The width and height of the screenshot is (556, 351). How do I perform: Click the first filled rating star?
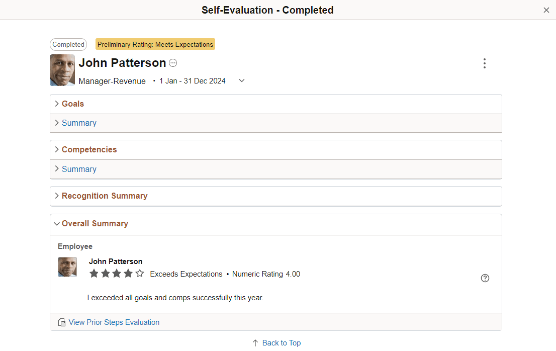pyautogui.click(x=94, y=274)
